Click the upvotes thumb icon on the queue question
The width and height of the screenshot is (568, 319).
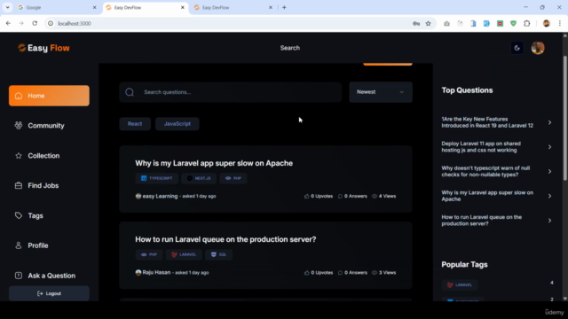click(307, 273)
